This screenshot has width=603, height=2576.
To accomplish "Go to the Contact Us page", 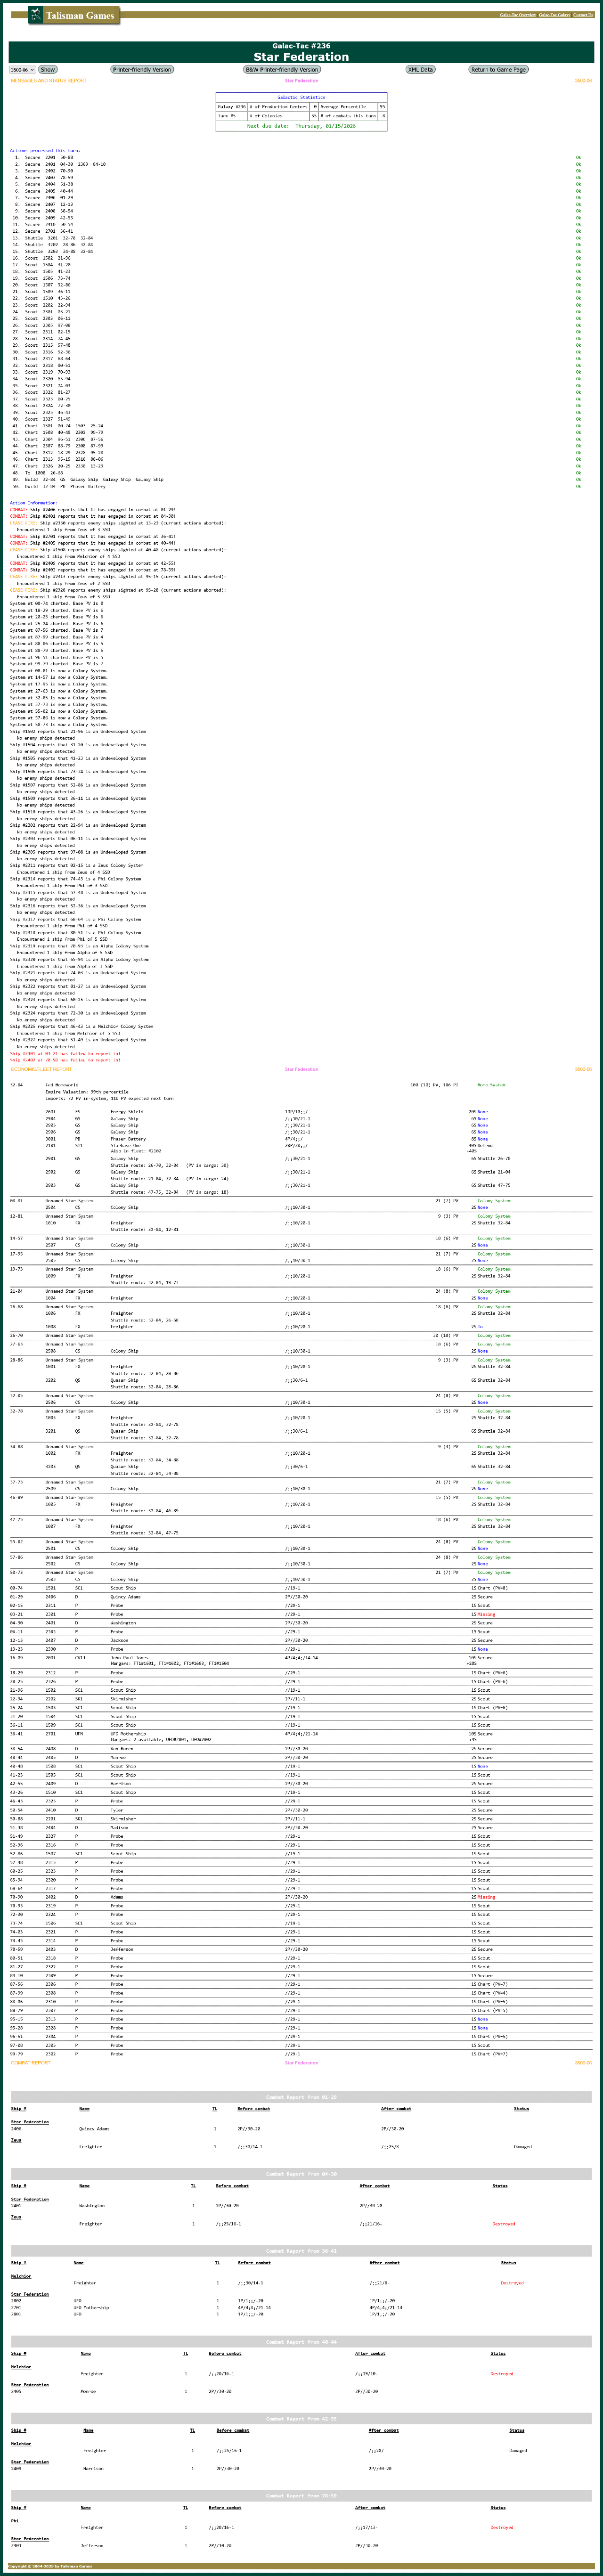I will coord(583,15).
